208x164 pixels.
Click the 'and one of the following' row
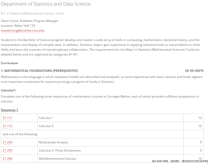20,134
